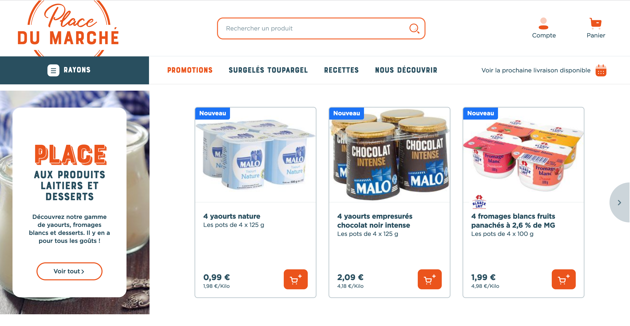Screen dimensions: 630x326
Task: Open the chocolat intense Malo product image
Action: pyautogui.click(x=389, y=155)
